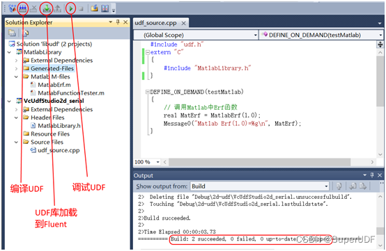
Task: Click the editor scroll down arrow
Action: (380, 154)
